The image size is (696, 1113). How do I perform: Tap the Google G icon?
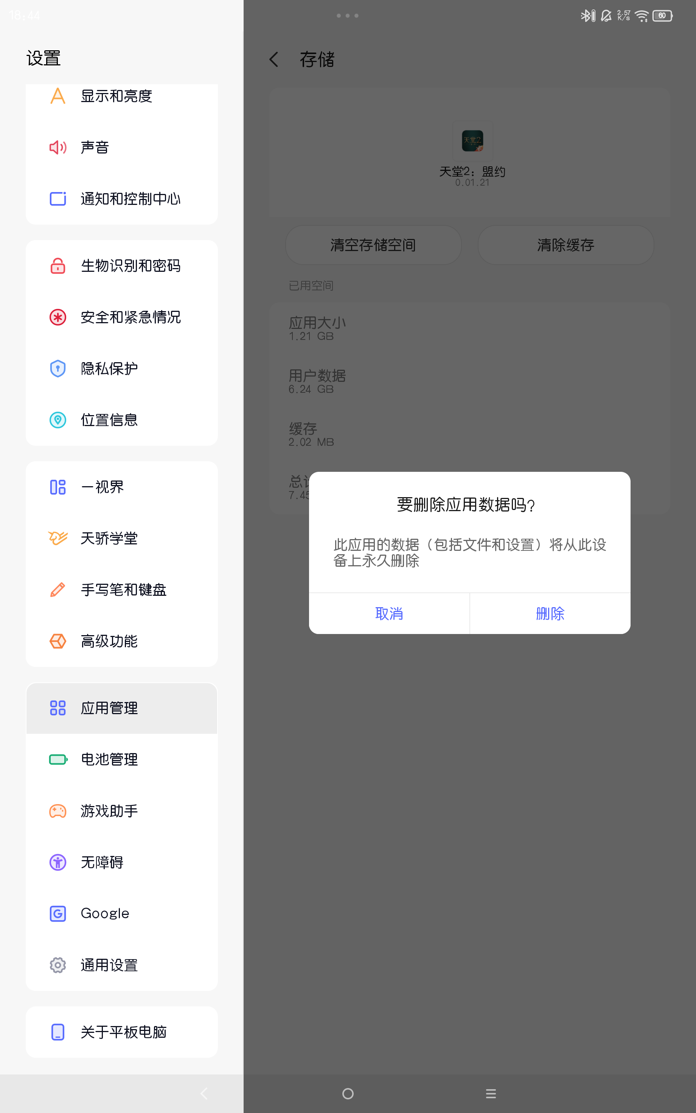57,913
